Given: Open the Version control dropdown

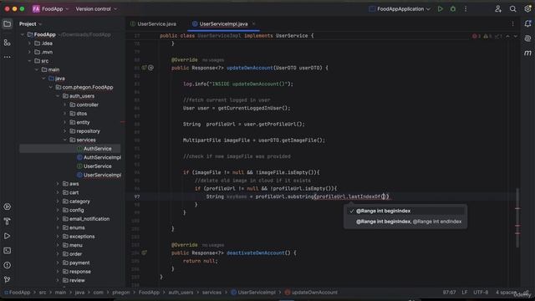Looking at the screenshot, I should click(x=96, y=9).
